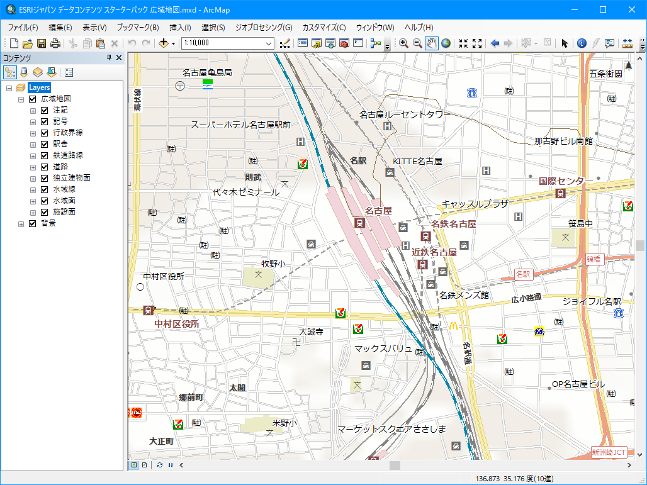
Task: Open the カスタマイズ(C) menu
Action: pos(324,27)
